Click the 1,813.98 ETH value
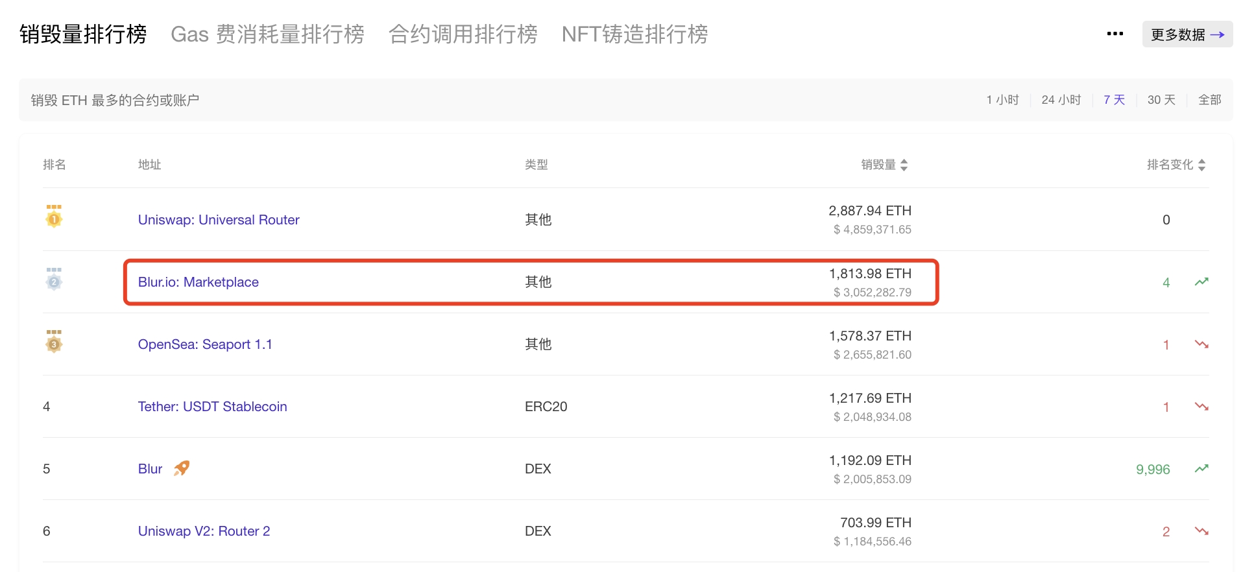 pos(870,274)
